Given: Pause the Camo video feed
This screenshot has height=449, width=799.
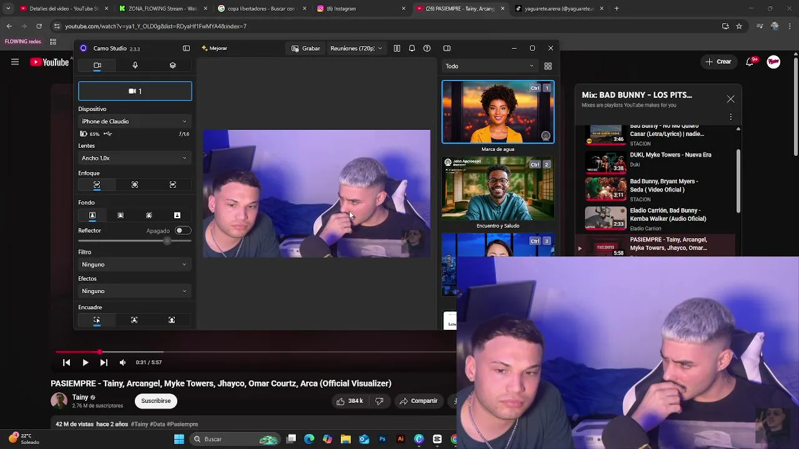Looking at the screenshot, I should point(397,48).
